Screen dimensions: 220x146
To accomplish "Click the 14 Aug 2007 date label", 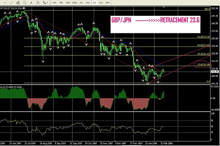I will [x=46, y=143].
